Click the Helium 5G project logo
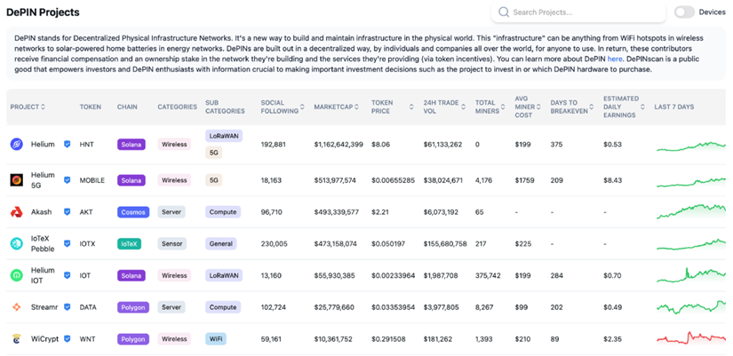 point(16,180)
